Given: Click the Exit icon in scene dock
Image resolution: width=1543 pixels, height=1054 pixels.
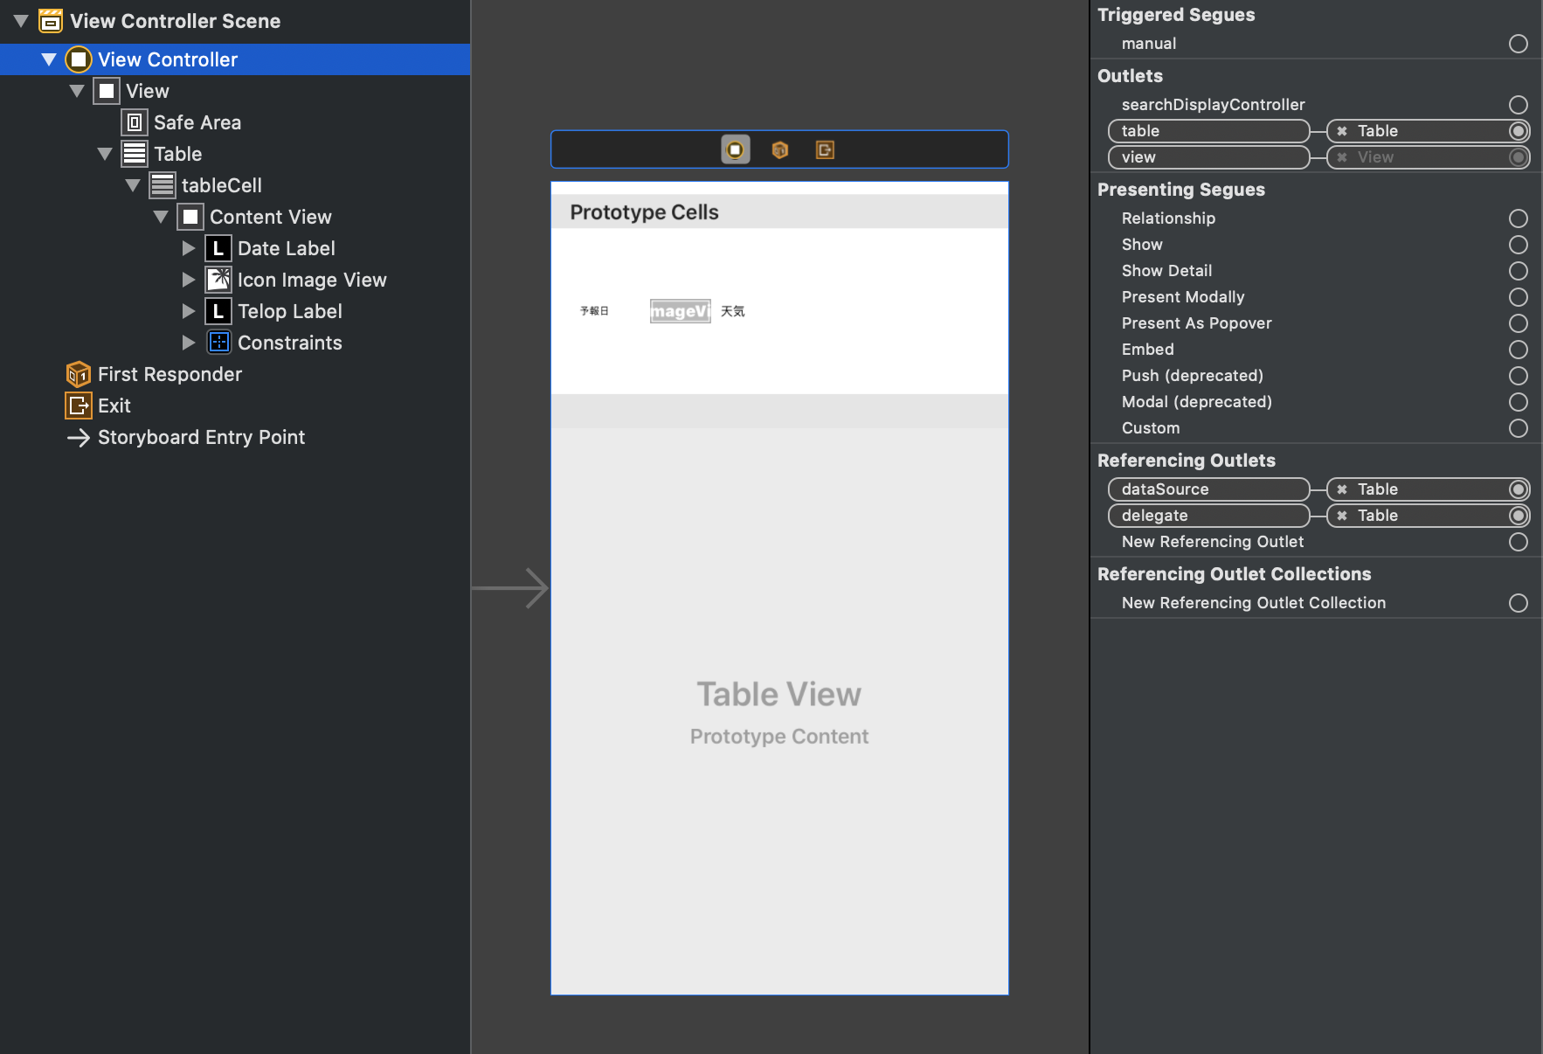Looking at the screenshot, I should (x=825, y=150).
